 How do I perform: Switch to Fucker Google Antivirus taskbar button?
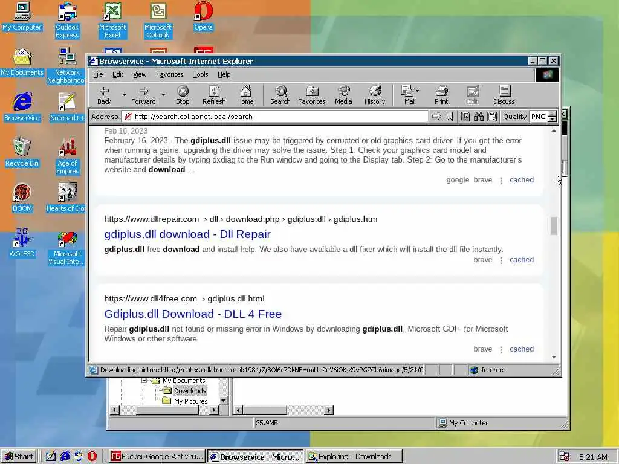(157, 457)
